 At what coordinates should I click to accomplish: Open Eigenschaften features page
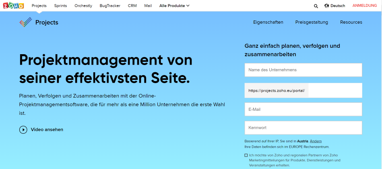pyautogui.click(x=268, y=22)
